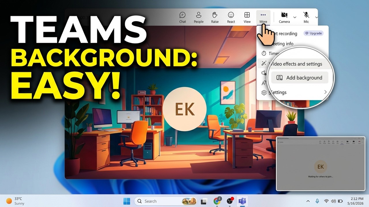The image size is (369, 207).
Task: Click the Timer stopwatch icon
Action: 264,53
